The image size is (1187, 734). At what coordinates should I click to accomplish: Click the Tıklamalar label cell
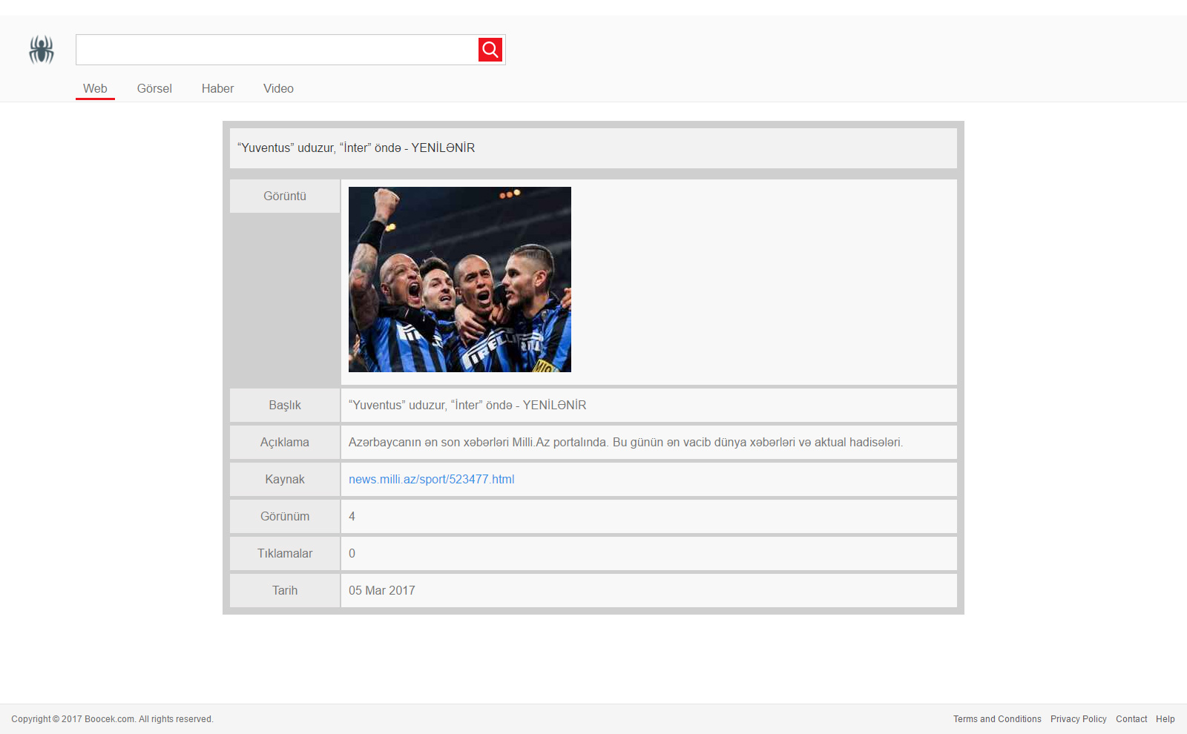(285, 553)
